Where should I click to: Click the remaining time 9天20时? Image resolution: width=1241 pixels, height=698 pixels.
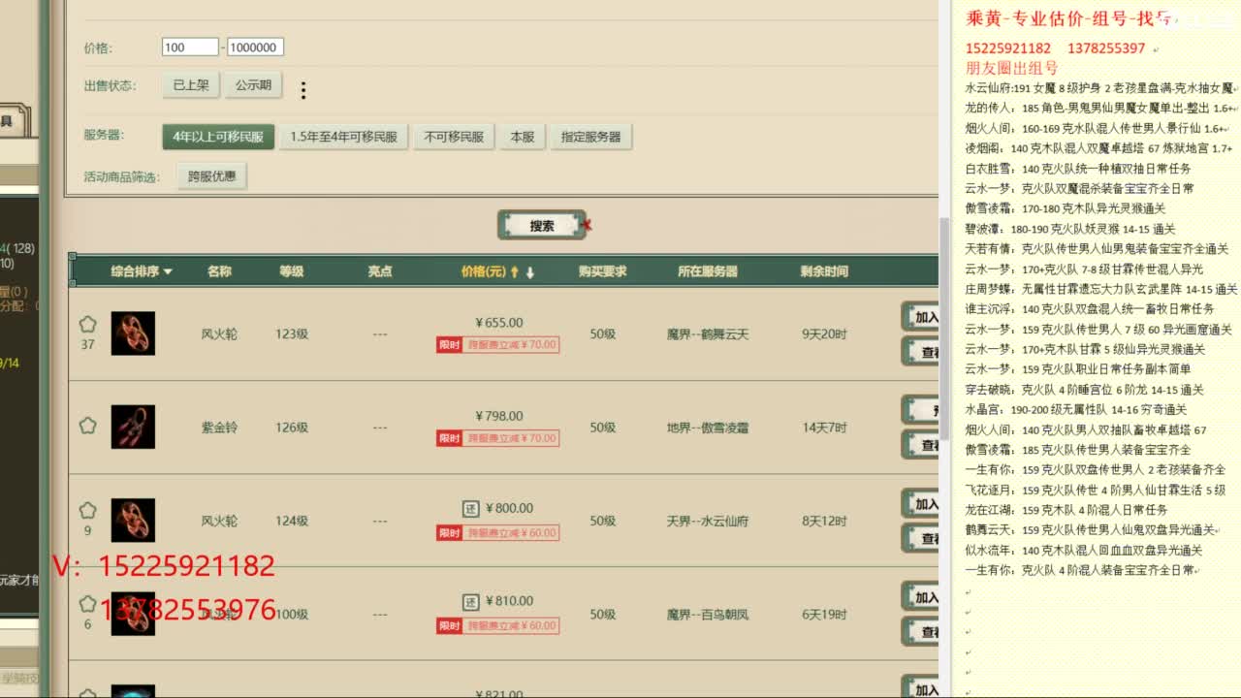[x=824, y=333]
